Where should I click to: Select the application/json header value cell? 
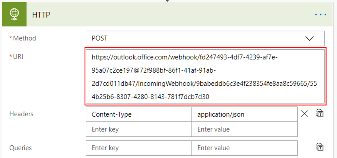pyautogui.click(x=245, y=114)
